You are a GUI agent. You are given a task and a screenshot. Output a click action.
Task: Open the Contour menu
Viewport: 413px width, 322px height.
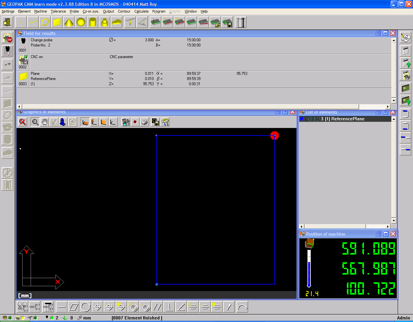(124, 11)
